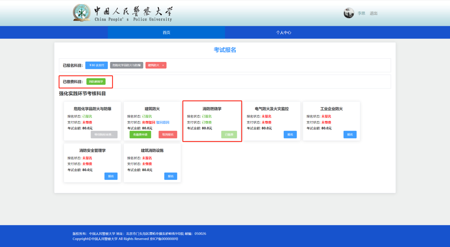Open the 首页 navigation tab
Screen dimensions: 450x247
tap(166, 33)
